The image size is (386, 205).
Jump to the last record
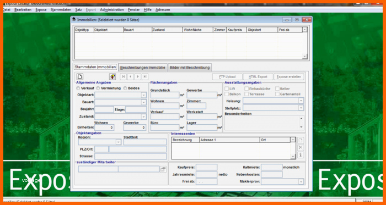145,77
